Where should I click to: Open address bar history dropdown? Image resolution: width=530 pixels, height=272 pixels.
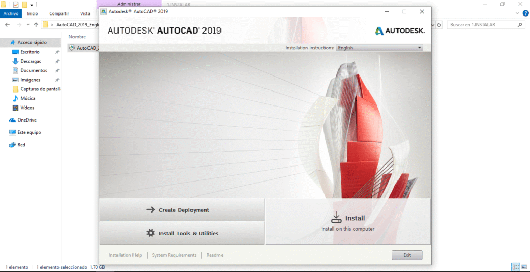(x=433, y=25)
